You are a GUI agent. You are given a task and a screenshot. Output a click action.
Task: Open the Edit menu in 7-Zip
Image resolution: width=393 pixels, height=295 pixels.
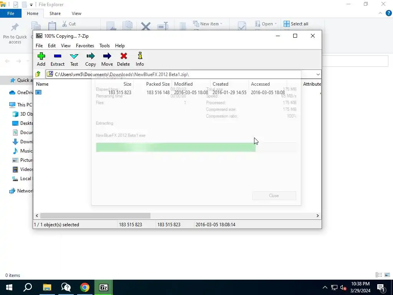52,46
